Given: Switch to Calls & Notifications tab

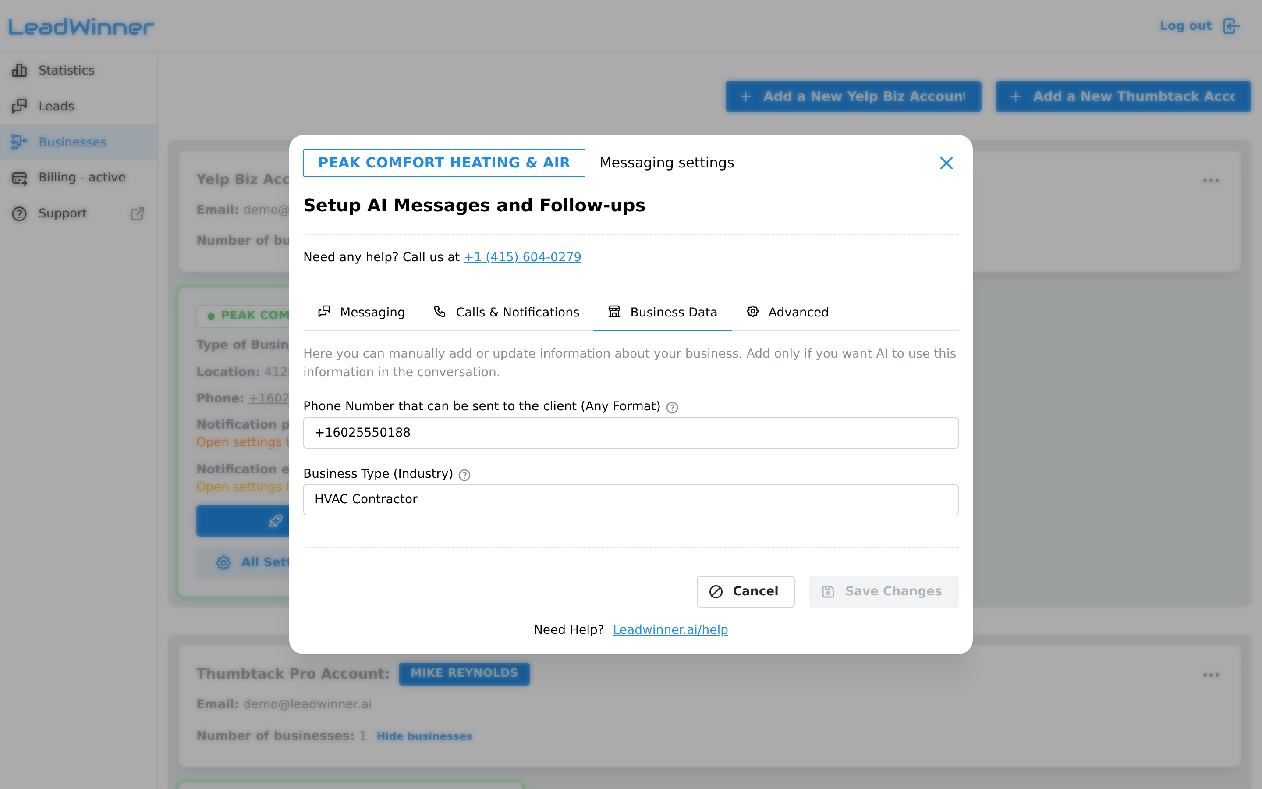Looking at the screenshot, I should click(x=506, y=312).
